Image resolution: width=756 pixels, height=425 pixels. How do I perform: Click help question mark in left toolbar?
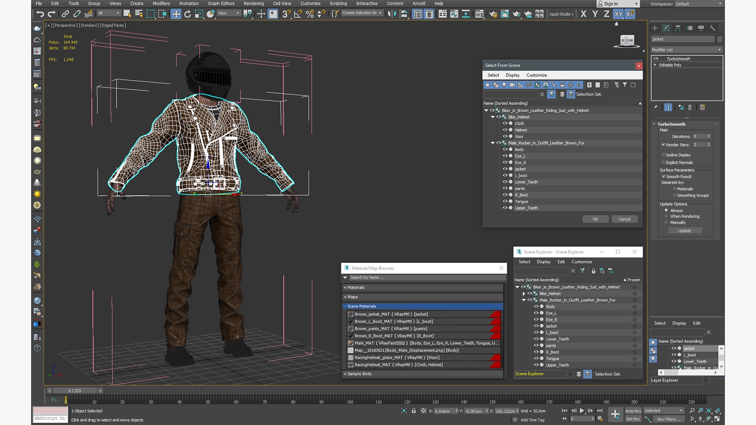(x=37, y=348)
